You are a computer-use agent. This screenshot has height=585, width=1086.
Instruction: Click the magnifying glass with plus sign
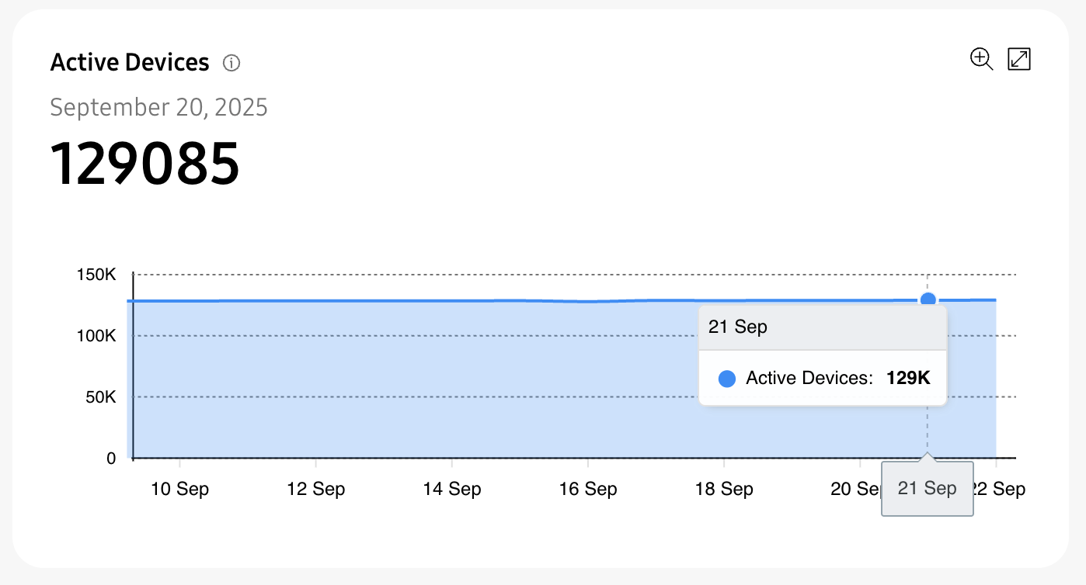(x=980, y=59)
